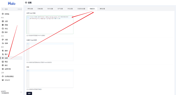Open the 附件 attachments folder icon

pyautogui.click(x=3, y=32)
